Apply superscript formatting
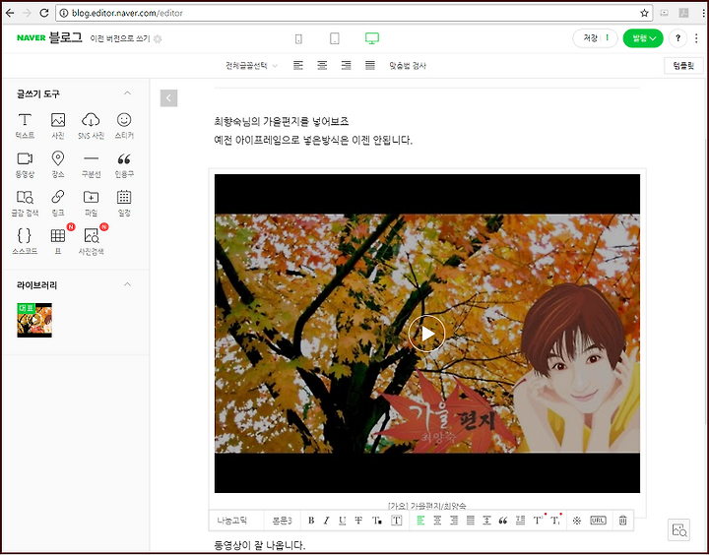This screenshot has height=555, width=709. coord(538,521)
